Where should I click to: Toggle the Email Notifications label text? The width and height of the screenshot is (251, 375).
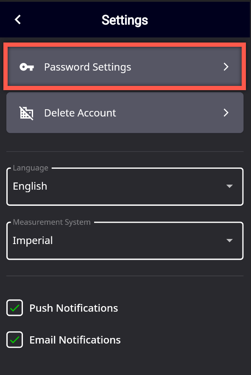coord(75,340)
